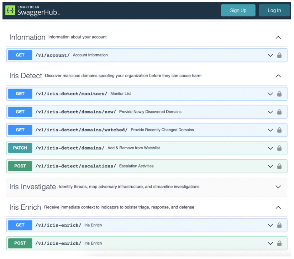Click lock icon on GET /v1/iris-enrich/ row

(x=279, y=225)
